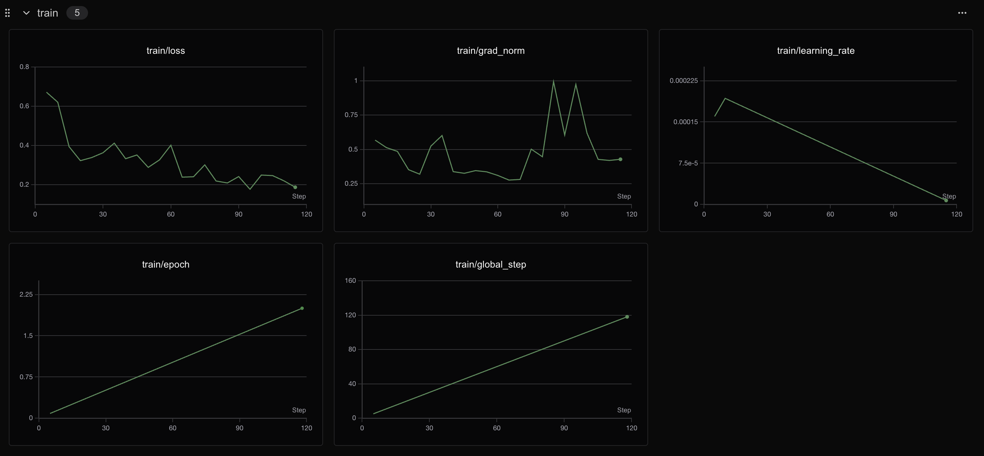Click the end point marker on train/grad_norm
Screen dimensions: 984x456
pos(620,160)
